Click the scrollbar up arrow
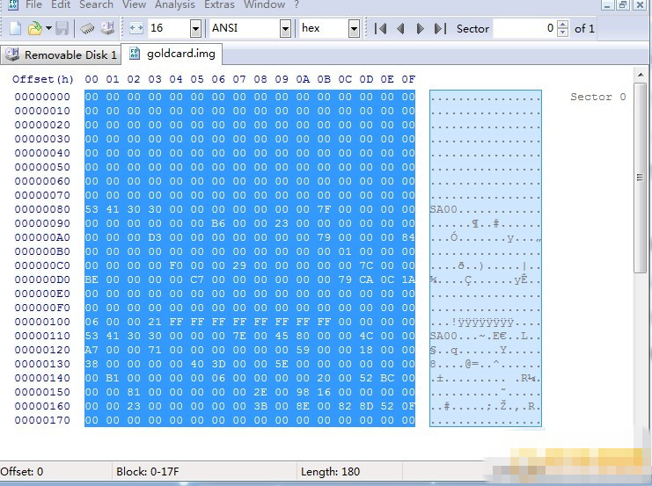Viewport: 652px width, 486px height. click(640, 75)
